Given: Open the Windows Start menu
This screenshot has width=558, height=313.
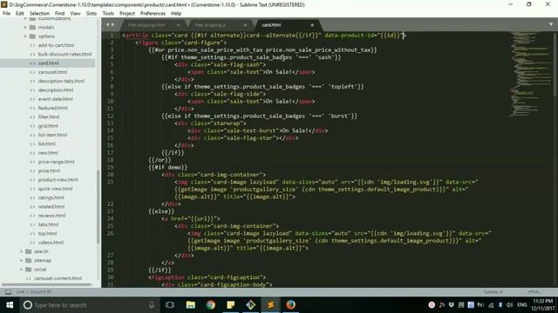Looking at the screenshot, I should point(10,305).
